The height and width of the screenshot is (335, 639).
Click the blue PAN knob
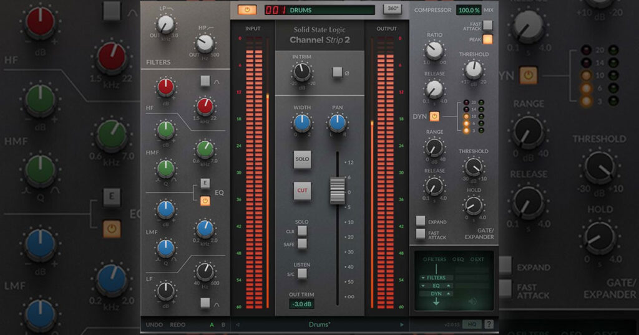tap(338, 123)
